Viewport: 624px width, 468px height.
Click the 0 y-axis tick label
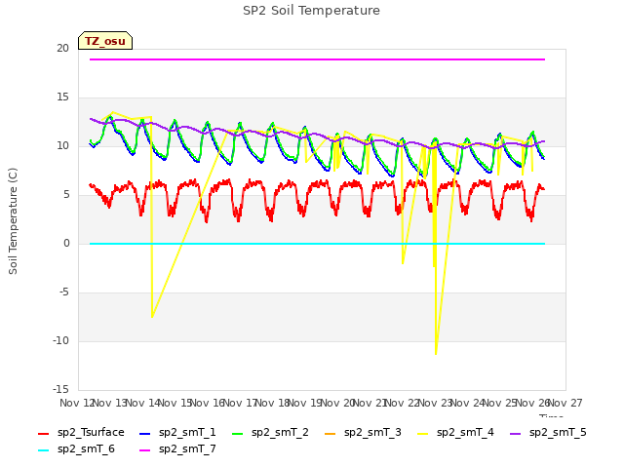66,243
